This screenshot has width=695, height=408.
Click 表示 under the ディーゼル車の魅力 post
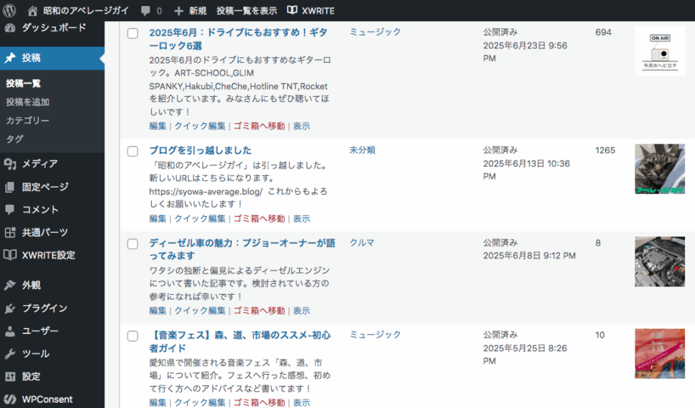pos(301,311)
